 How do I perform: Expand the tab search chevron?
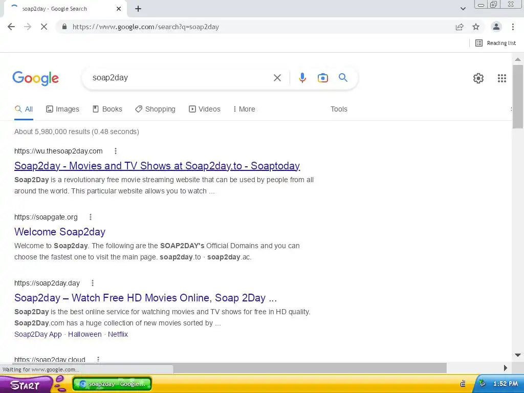pyautogui.click(x=463, y=9)
